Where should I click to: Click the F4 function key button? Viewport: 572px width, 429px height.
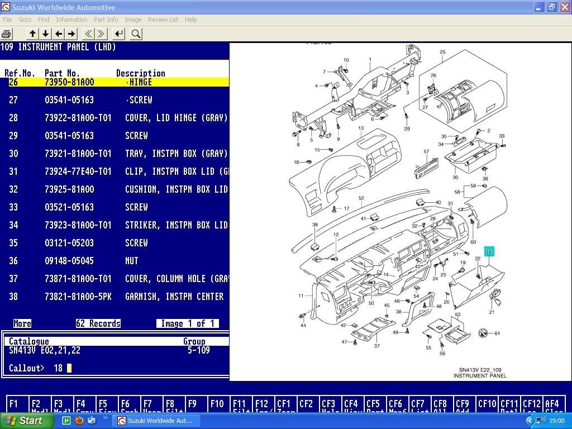point(84,404)
